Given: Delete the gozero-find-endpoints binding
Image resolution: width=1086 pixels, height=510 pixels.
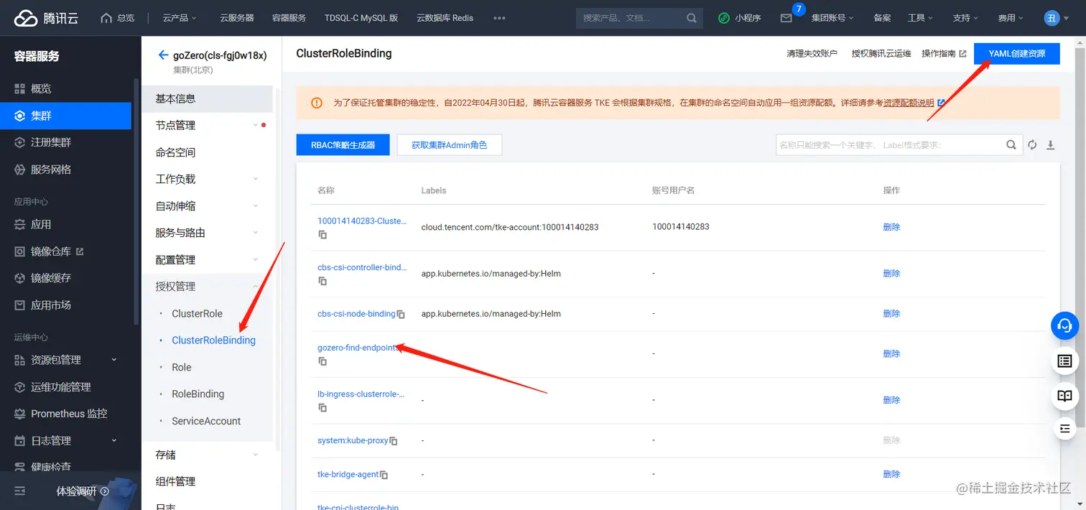Looking at the screenshot, I should click(891, 354).
